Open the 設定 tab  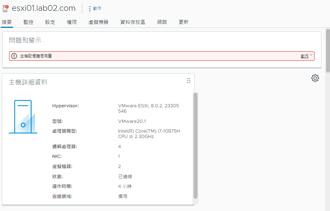pyautogui.click(x=50, y=22)
